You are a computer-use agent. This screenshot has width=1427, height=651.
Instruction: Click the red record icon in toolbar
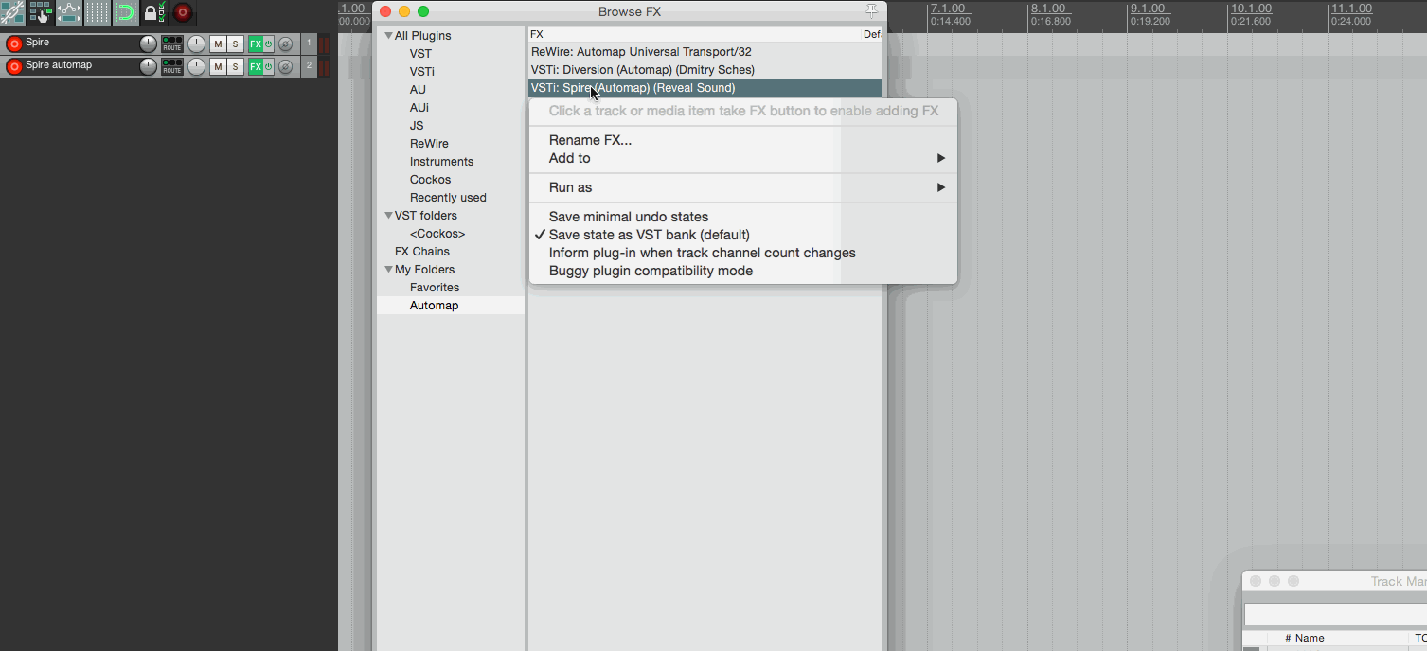[x=183, y=12]
